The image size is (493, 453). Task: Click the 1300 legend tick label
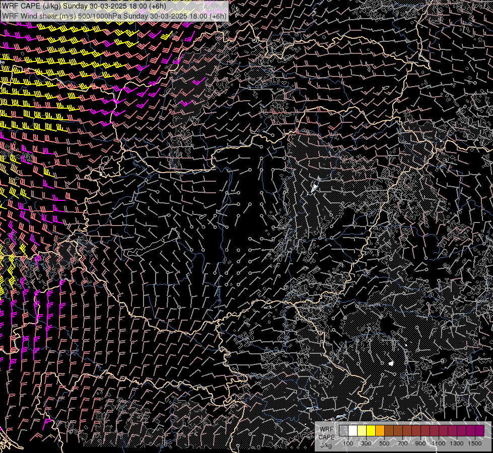click(457, 443)
